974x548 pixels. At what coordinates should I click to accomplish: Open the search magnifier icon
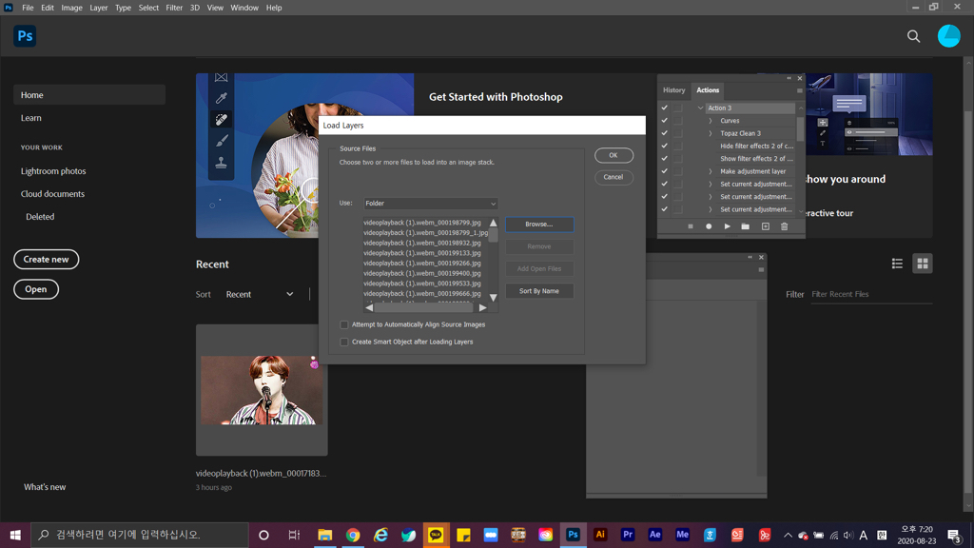click(913, 36)
